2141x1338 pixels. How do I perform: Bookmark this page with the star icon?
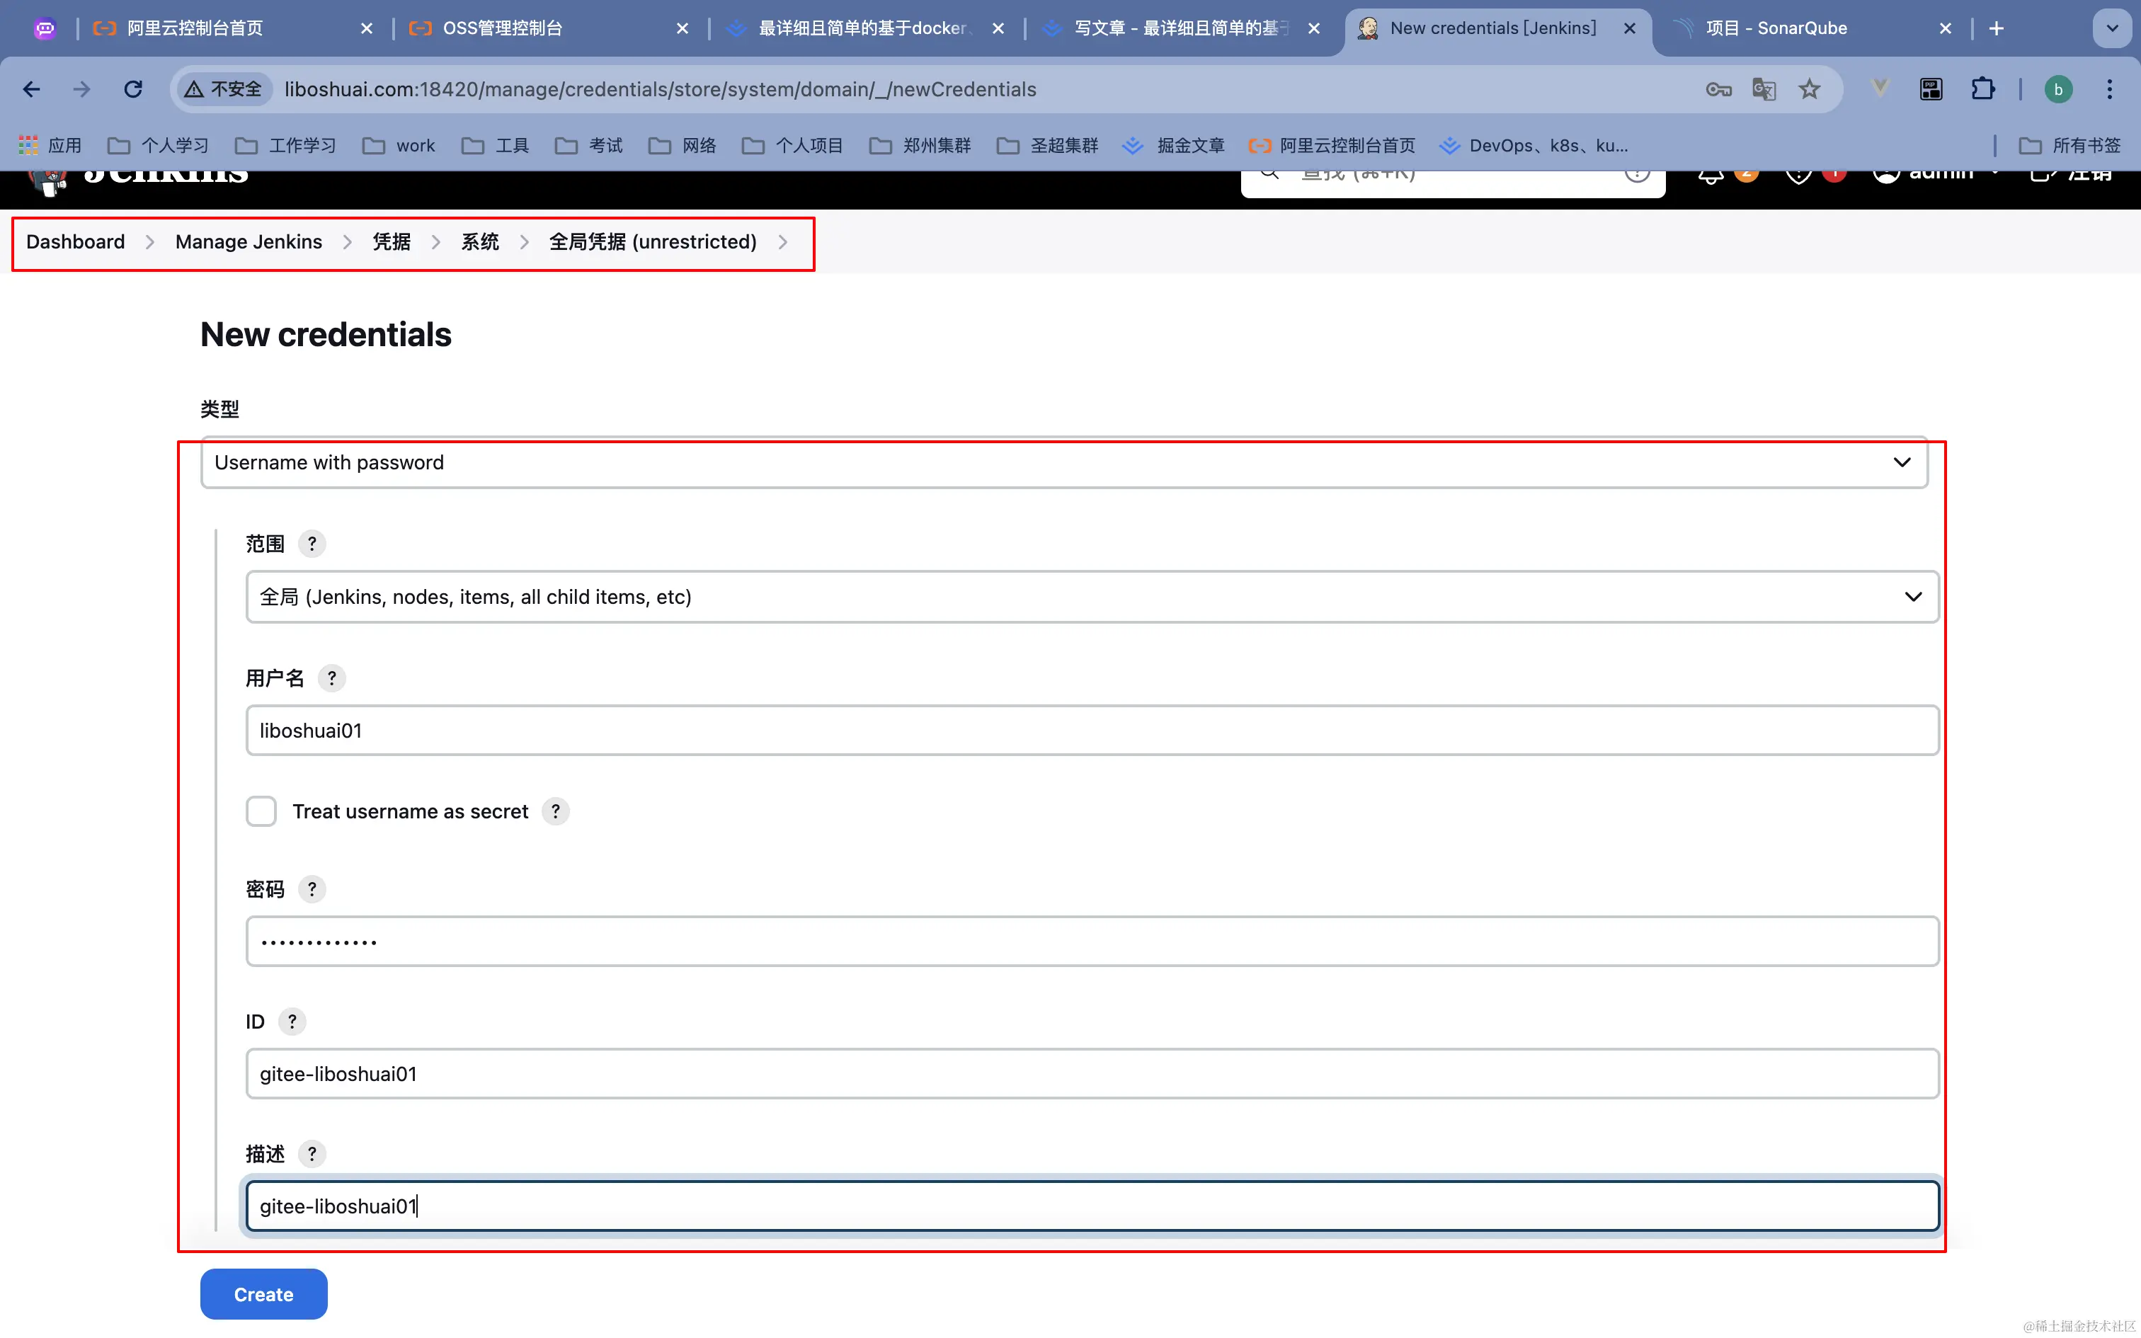pos(1809,89)
